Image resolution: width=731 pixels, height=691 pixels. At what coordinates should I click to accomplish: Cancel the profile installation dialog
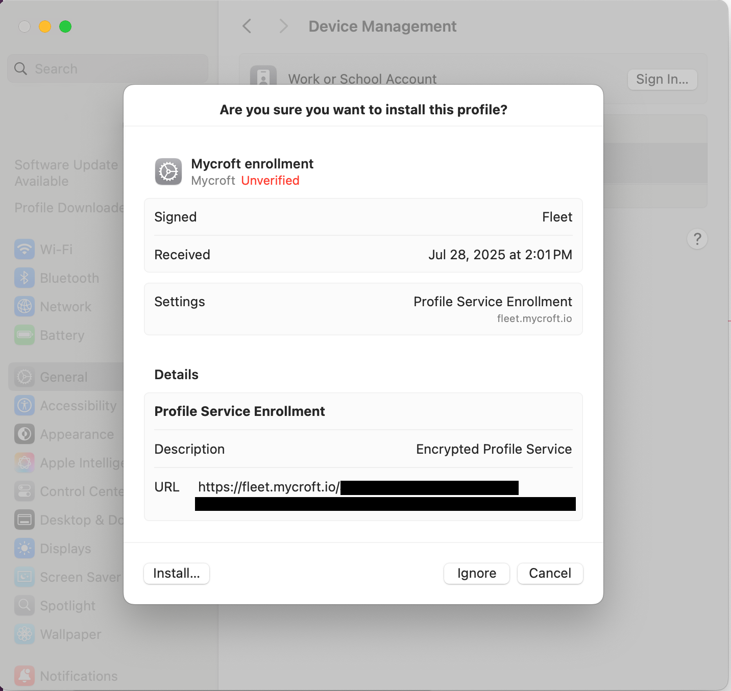[x=550, y=574]
